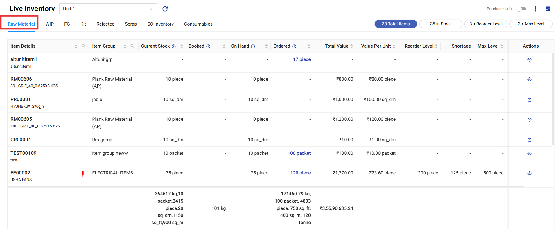Click the refresh inventory icon
The width and height of the screenshot is (558, 229).
(165, 9)
